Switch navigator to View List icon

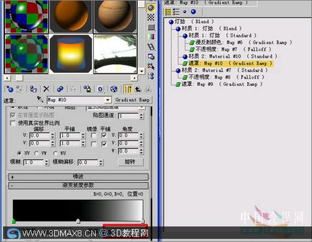[168, 12]
